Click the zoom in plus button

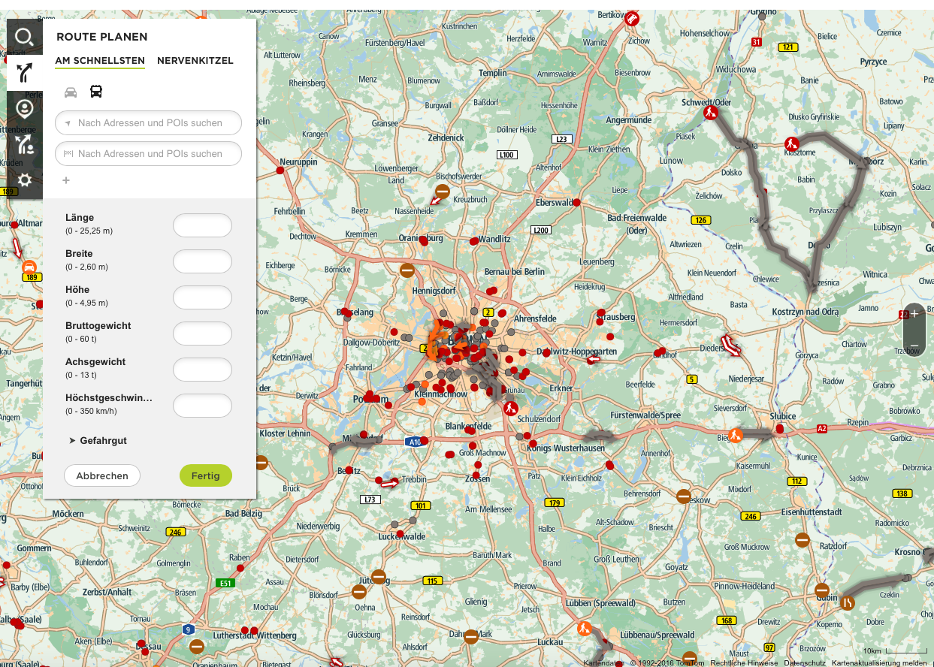point(914,313)
